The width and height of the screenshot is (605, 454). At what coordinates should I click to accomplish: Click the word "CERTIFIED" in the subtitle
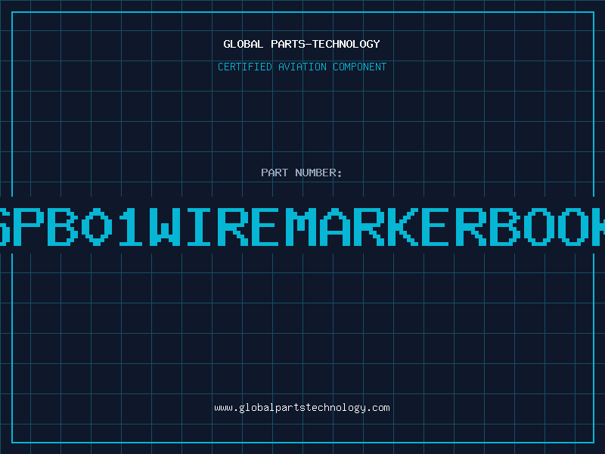coord(244,67)
